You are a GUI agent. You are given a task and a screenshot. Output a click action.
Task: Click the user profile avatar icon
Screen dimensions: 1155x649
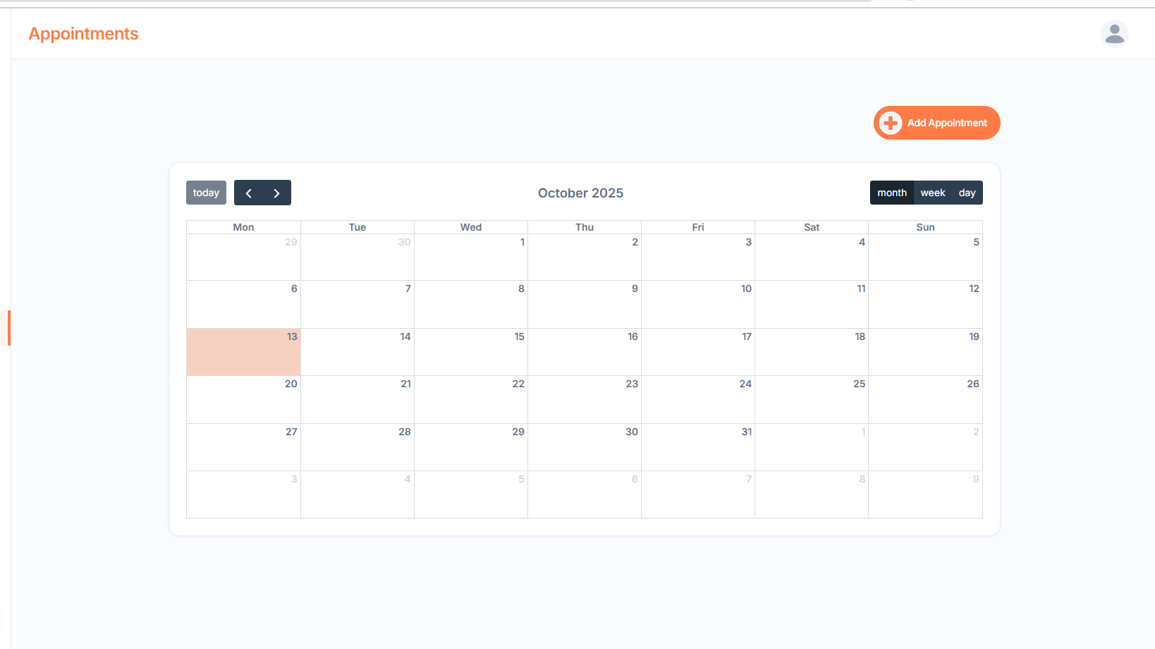[x=1114, y=34]
